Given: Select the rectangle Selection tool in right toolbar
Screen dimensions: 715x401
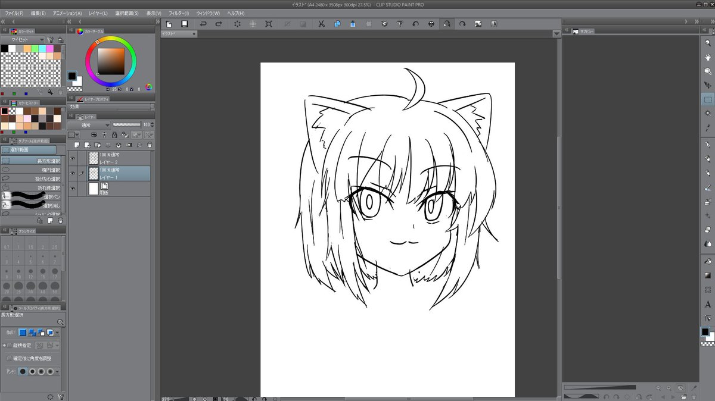Looking at the screenshot, I should pyautogui.click(x=708, y=99).
